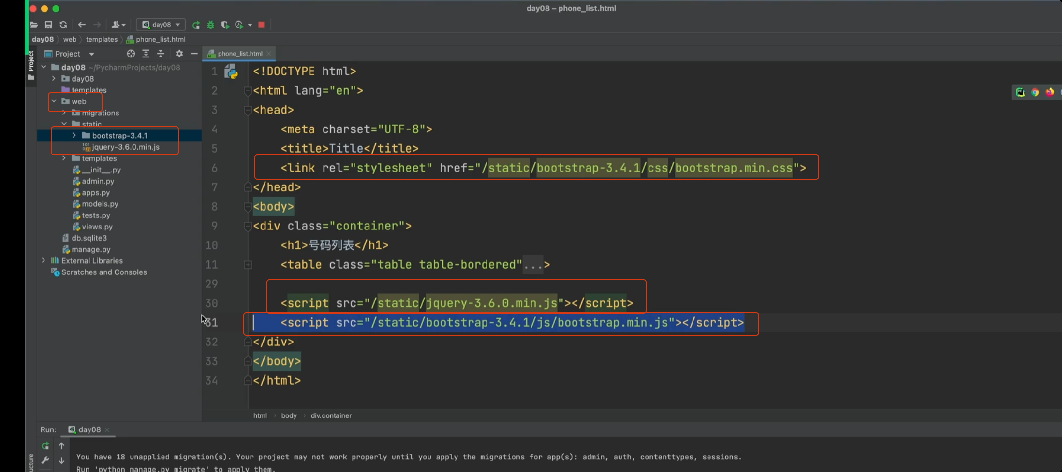Image resolution: width=1062 pixels, height=472 pixels.
Task: Open the page in Firefox
Action: click(1049, 92)
